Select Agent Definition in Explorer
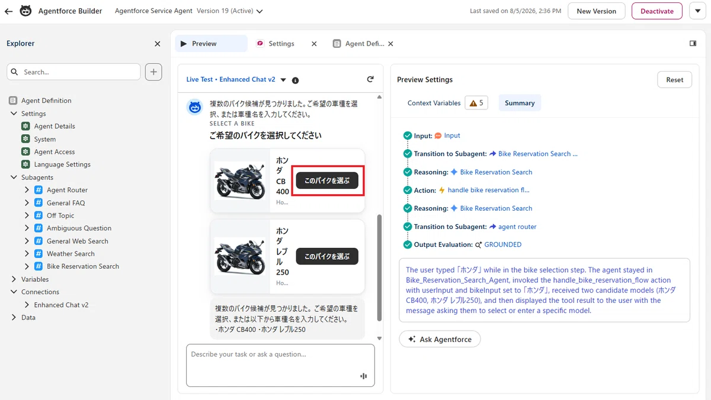 [46, 101]
